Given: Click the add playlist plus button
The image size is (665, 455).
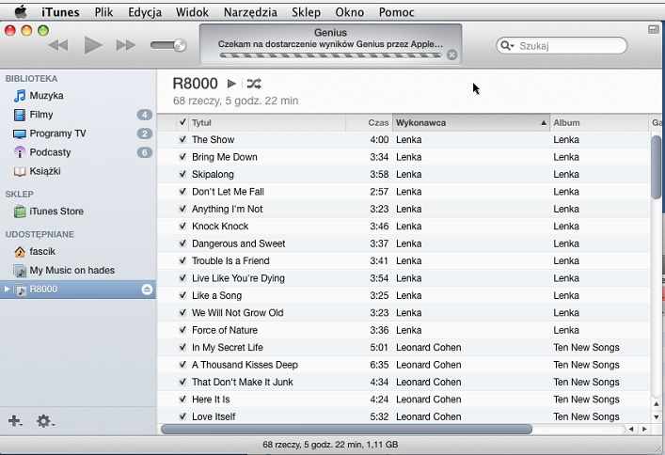Looking at the screenshot, I should coord(15,420).
